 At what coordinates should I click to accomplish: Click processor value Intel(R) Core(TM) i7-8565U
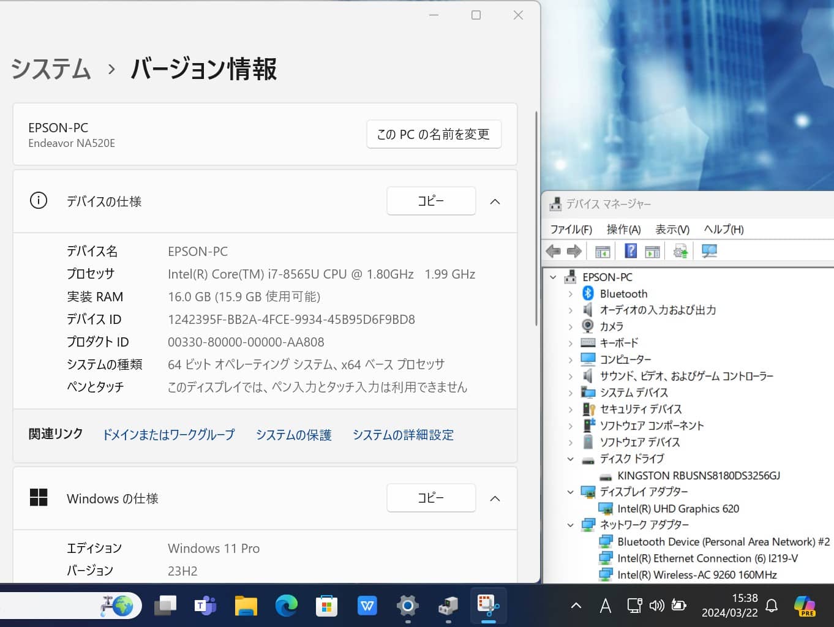point(321,274)
